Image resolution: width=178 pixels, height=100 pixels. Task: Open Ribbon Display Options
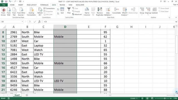click(x=165, y=1)
